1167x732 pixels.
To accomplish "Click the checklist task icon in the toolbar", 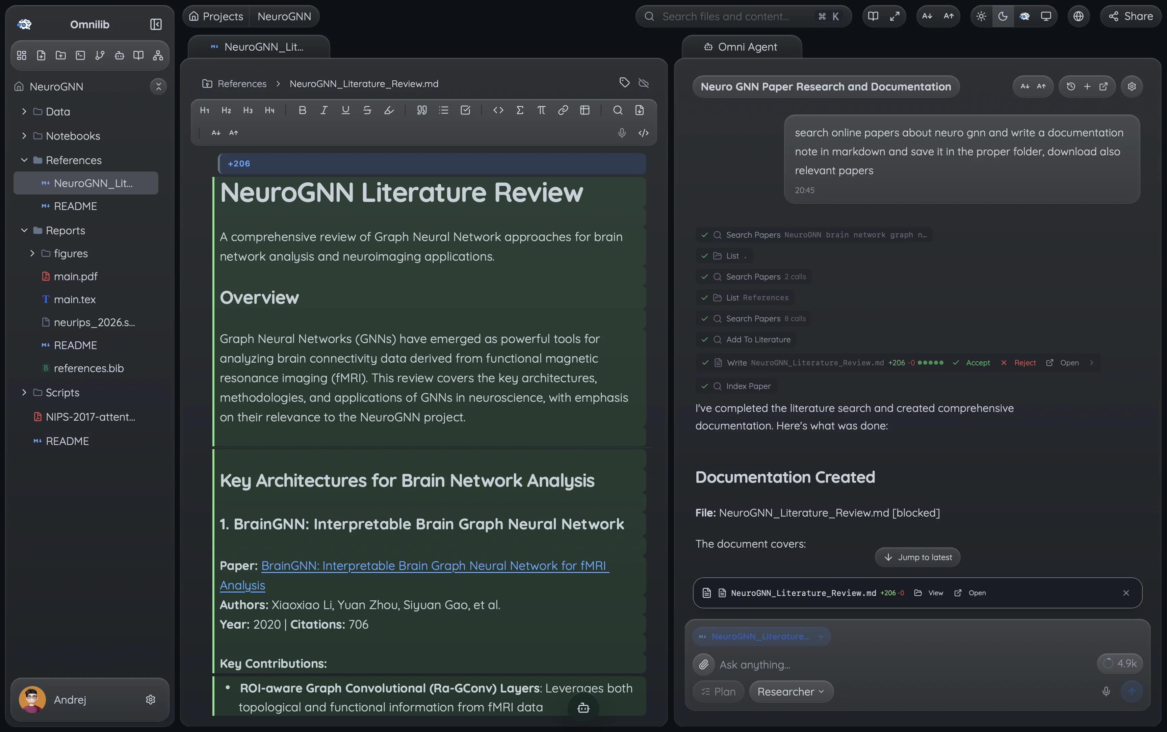I will (x=465, y=110).
